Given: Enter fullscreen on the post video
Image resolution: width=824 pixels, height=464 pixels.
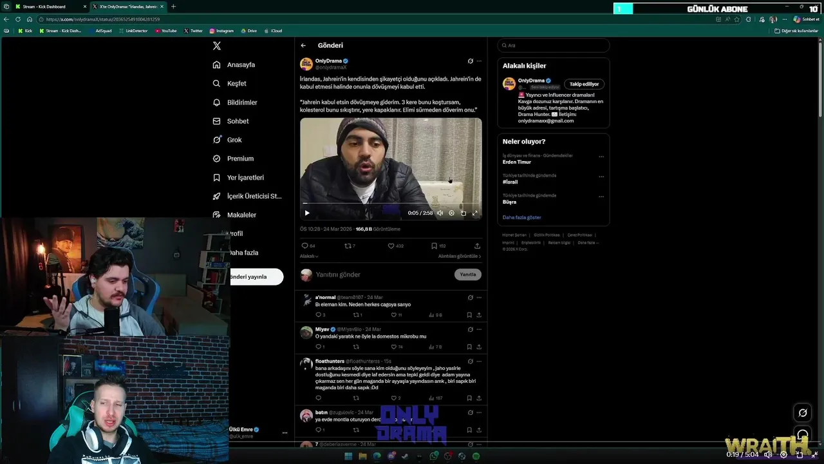Looking at the screenshot, I should point(475,213).
